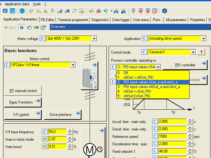This screenshot has height=158, width=211.
Task: Click the question mark button beside Control mode
Action: coord(201,52)
